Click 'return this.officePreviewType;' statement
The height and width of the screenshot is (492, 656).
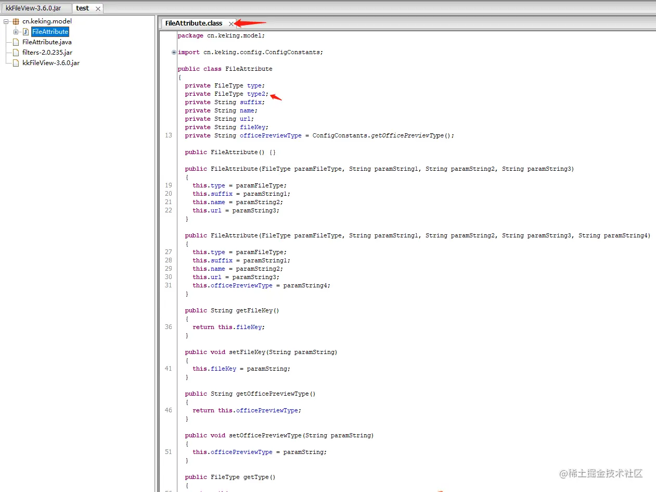(247, 410)
